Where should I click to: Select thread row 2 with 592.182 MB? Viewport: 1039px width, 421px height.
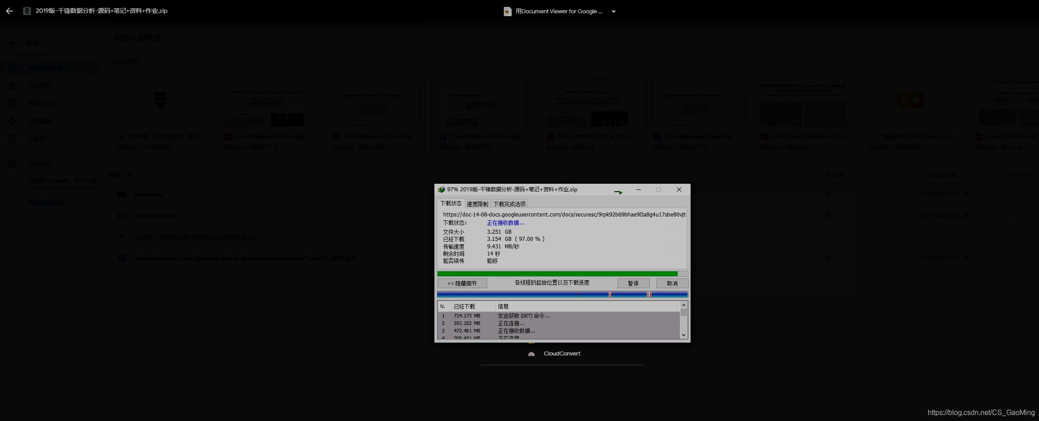click(559, 323)
